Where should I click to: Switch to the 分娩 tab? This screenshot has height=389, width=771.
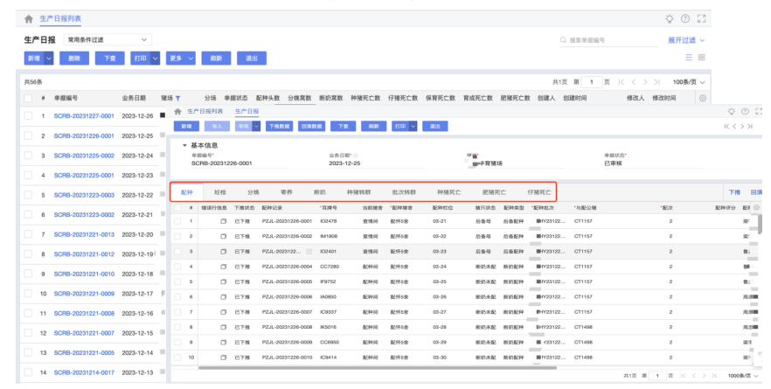(x=254, y=192)
